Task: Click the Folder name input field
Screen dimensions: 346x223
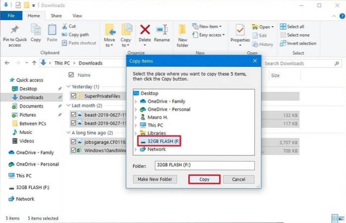Action: tap(205, 166)
